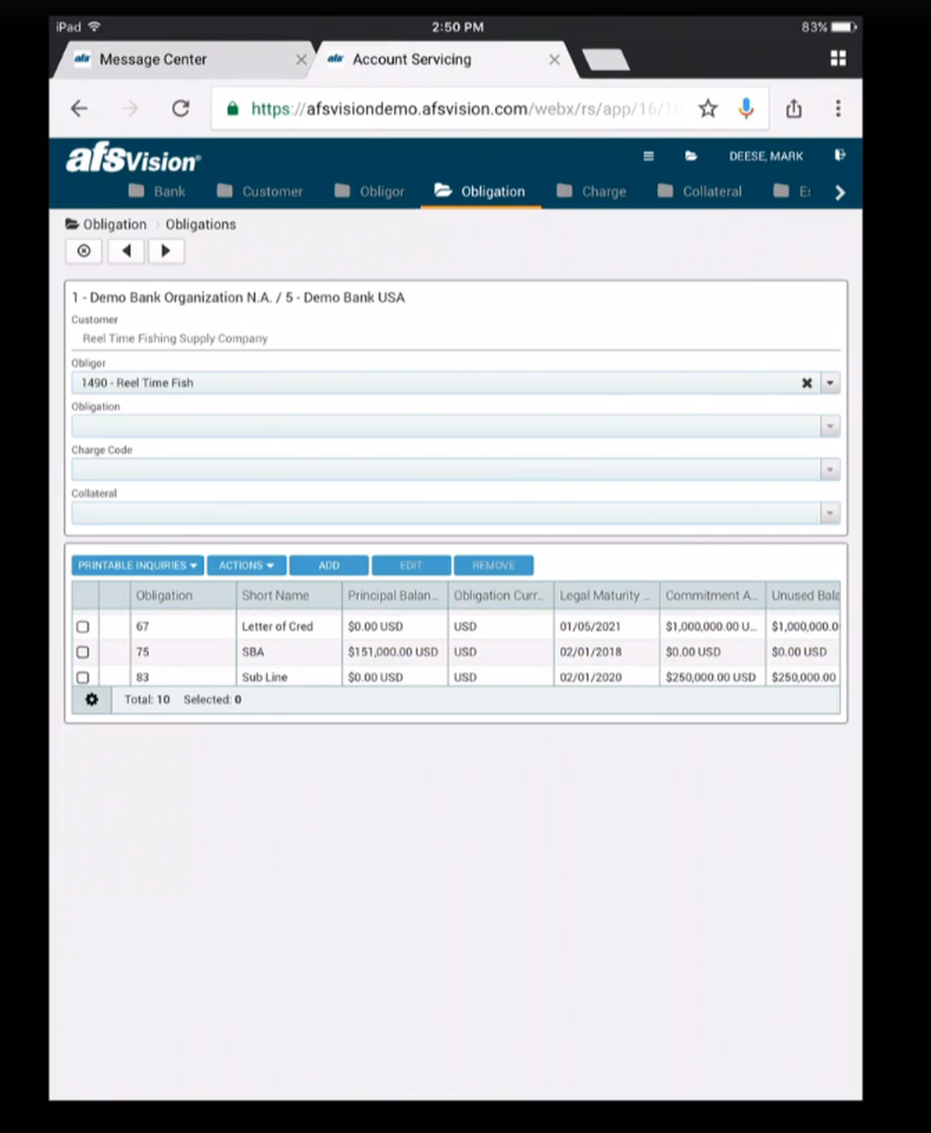The height and width of the screenshot is (1133, 931).
Task: Click the logout icon next to DEESE, MARK
Action: (839, 156)
